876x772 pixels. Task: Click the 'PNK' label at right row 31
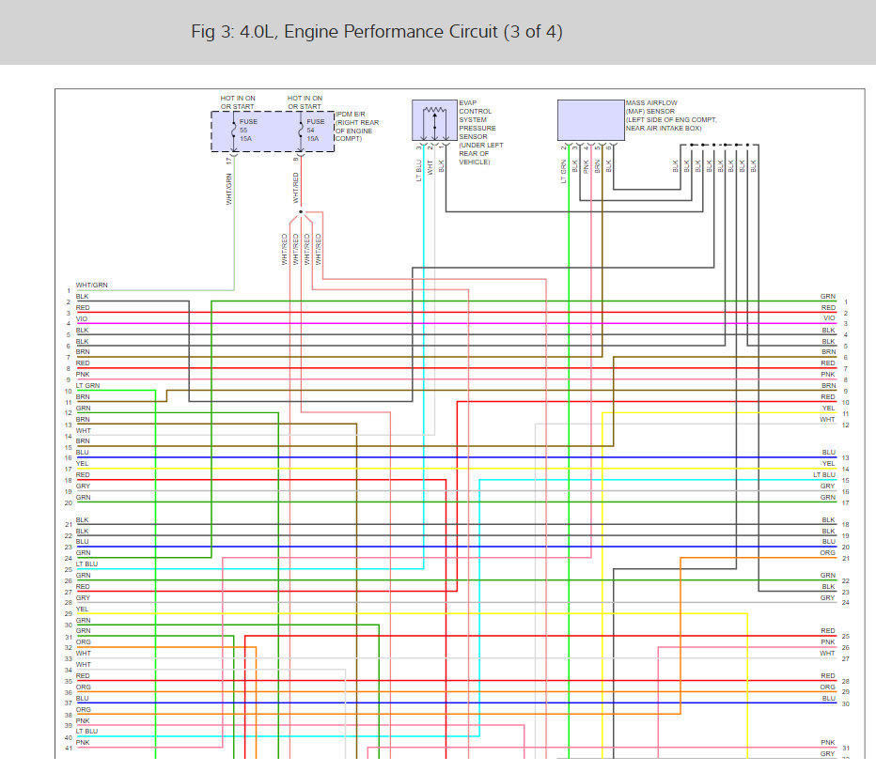click(828, 742)
